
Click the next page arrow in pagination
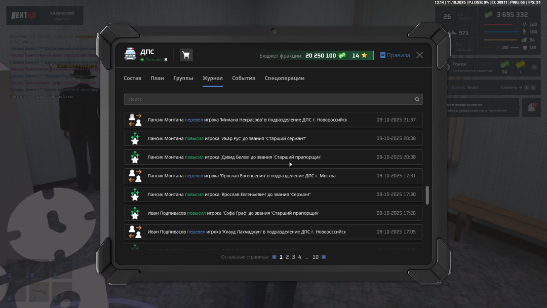(x=324, y=257)
